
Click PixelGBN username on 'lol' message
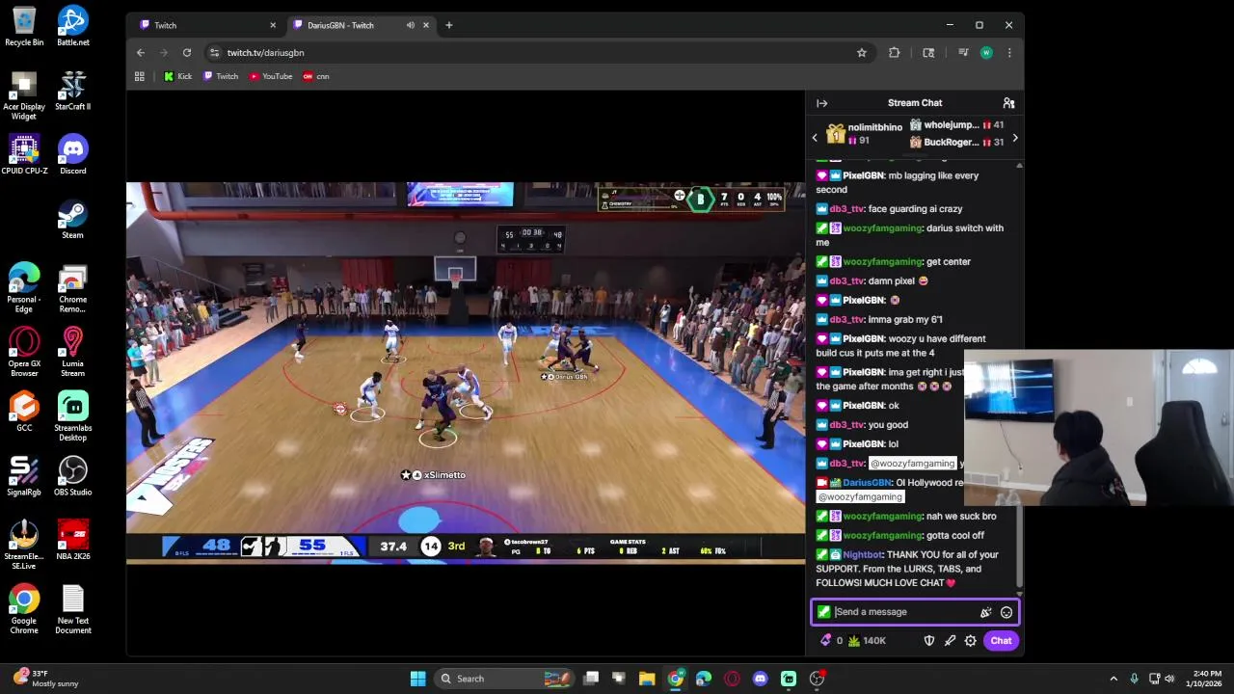(x=863, y=444)
